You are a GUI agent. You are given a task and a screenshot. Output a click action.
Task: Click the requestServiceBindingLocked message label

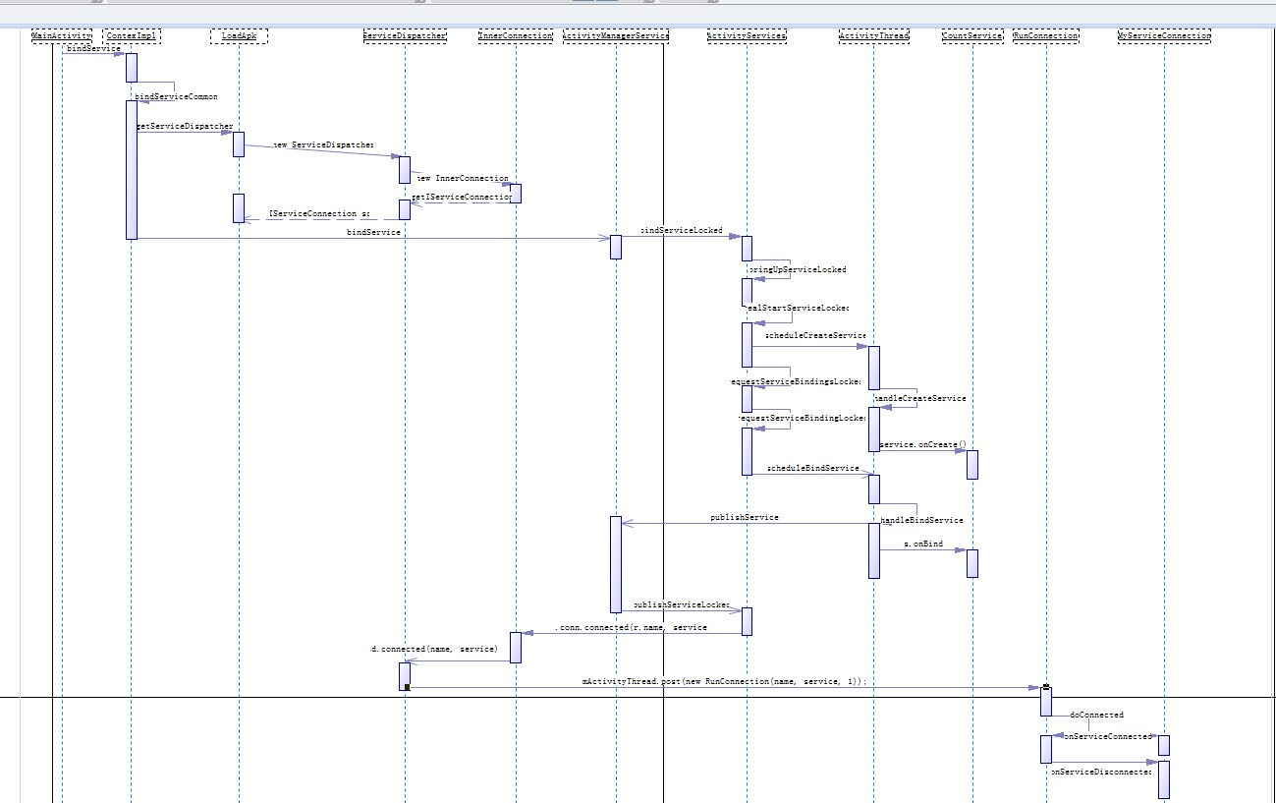coord(802,418)
